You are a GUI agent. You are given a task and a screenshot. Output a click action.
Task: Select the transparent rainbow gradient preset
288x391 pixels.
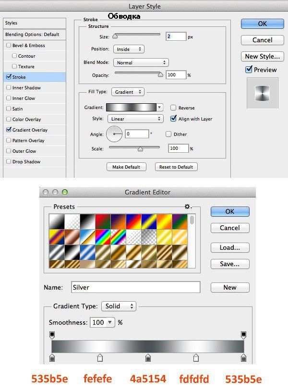click(119, 237)
